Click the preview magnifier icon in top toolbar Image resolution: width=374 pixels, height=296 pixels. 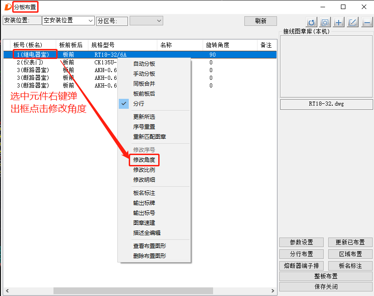(x=325, y=22)
